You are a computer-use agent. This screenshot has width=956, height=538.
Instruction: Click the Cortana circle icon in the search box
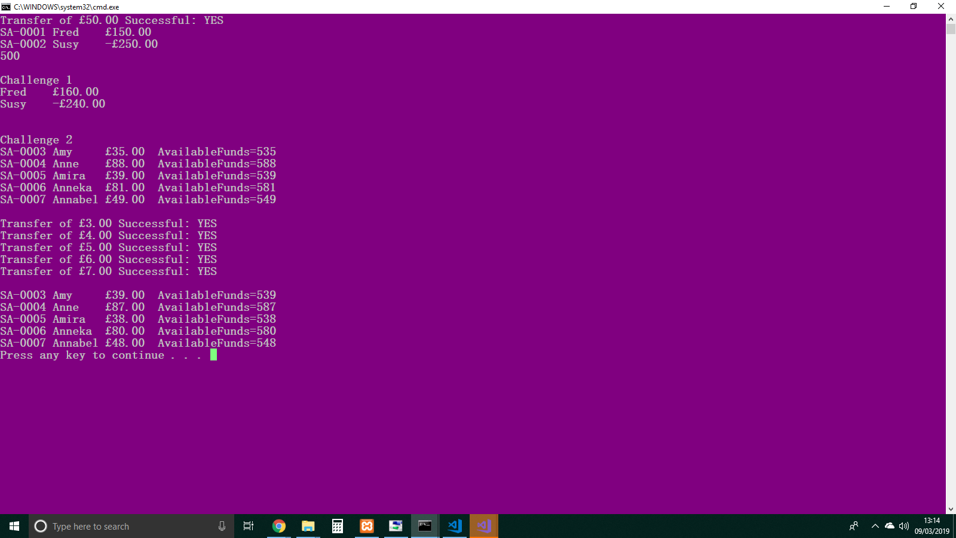pos(41,526)
